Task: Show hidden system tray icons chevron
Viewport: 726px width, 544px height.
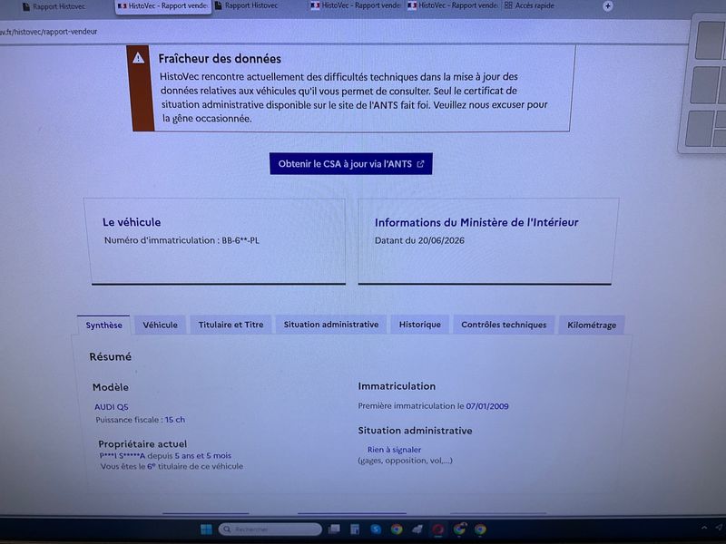Action: (704, 528)
